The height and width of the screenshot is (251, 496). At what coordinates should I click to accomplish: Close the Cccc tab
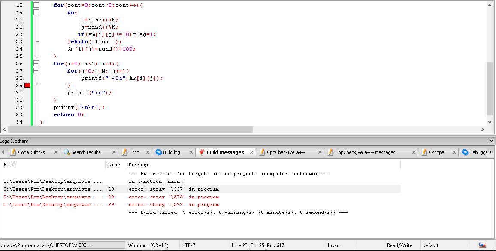tap(148, 152)
